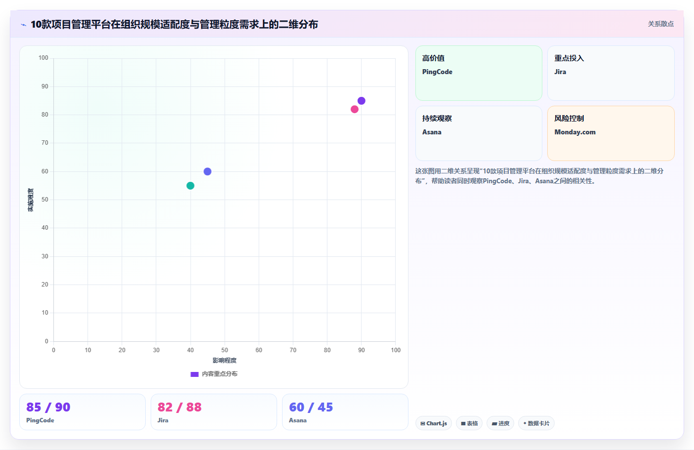Select the 85 / 90 PingCode stat card
Image resolution: width=694 pixels, height=450 pixels.
pyautogui.click(x=82, y=412)
